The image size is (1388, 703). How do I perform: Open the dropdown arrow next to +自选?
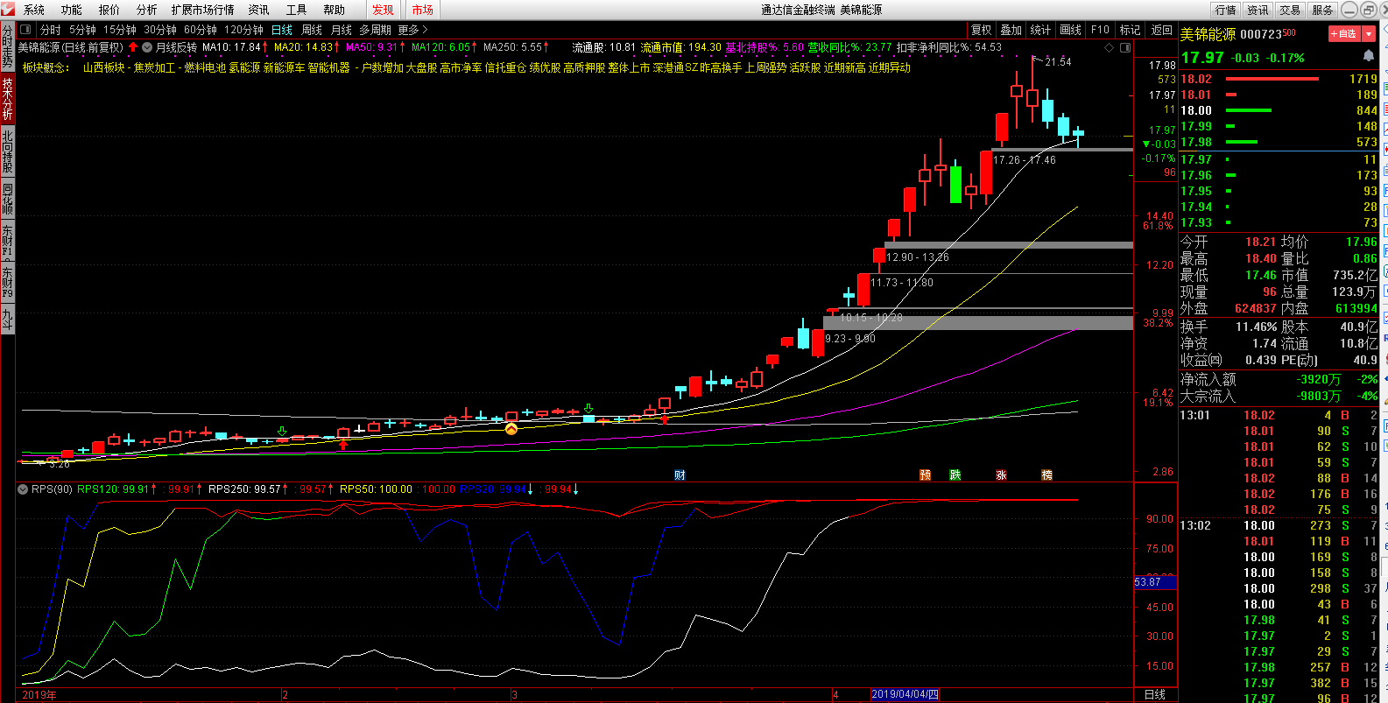(x=1369, y=33)
